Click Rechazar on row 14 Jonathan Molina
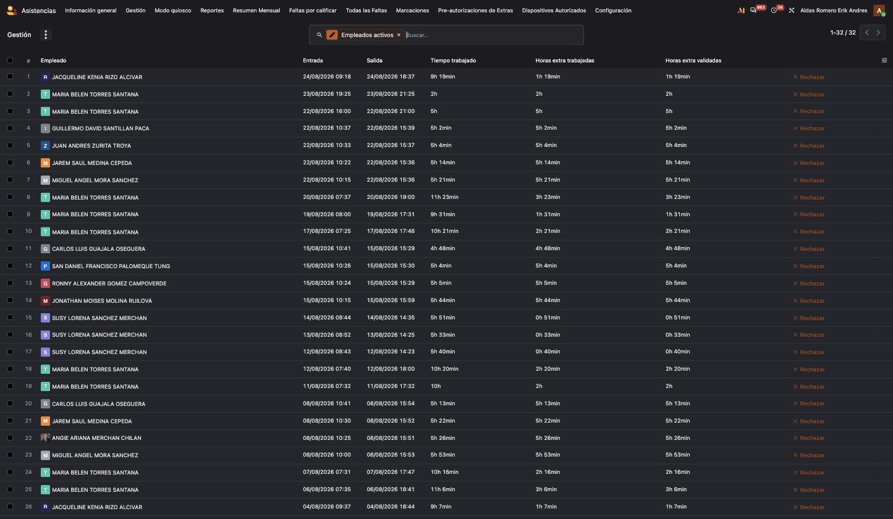 [809, 301]
